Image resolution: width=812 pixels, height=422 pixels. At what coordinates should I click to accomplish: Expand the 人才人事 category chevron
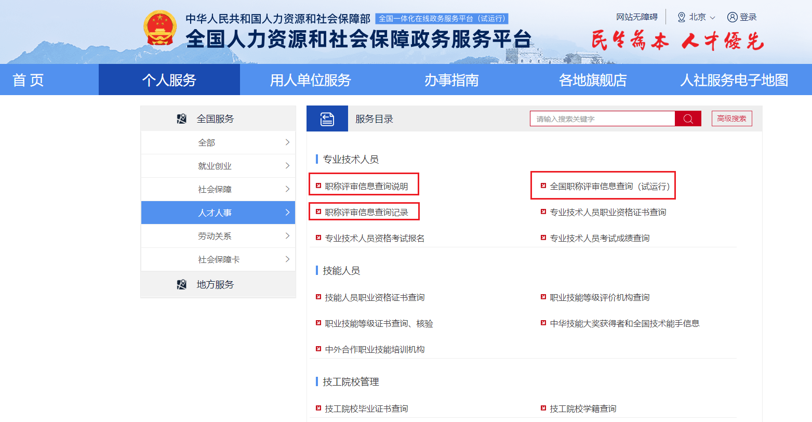tap(287, 213)
